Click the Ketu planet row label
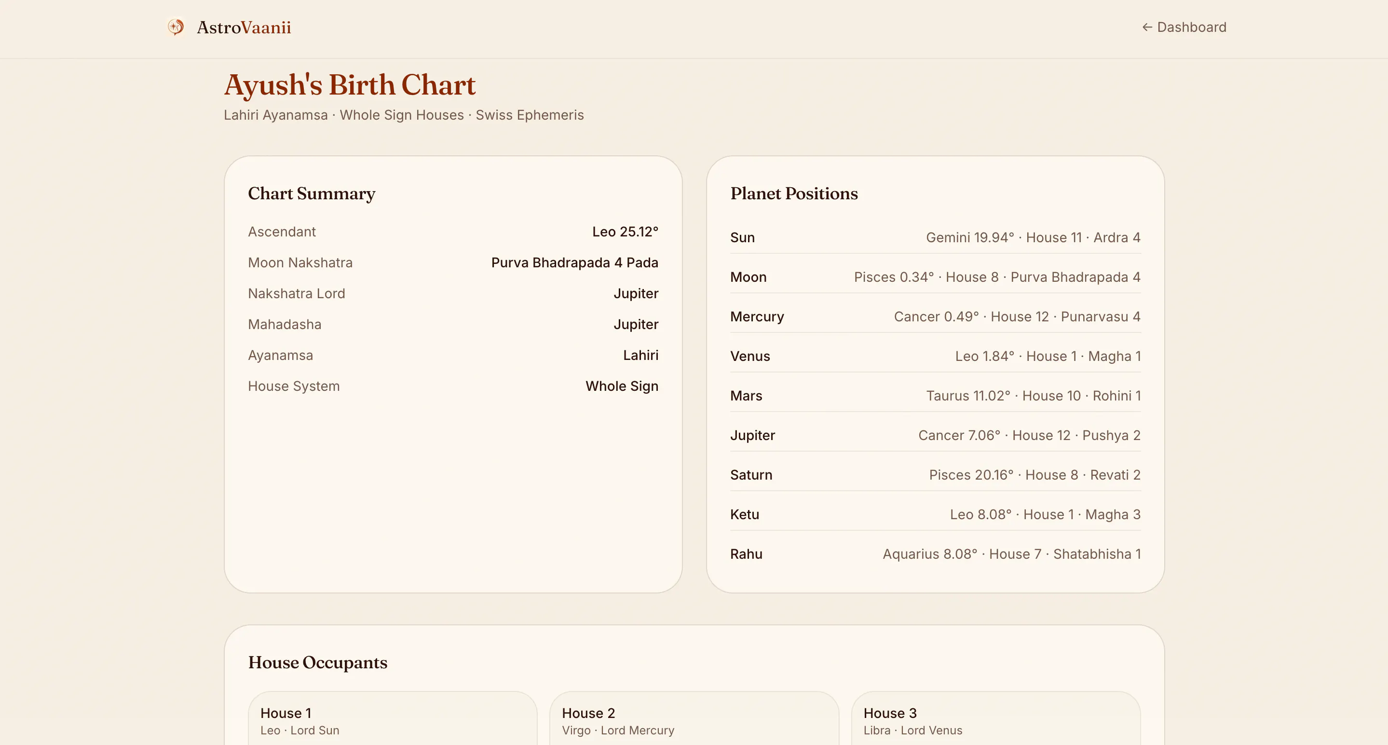This screenshot has width=1388, height=745. (744, 514)
